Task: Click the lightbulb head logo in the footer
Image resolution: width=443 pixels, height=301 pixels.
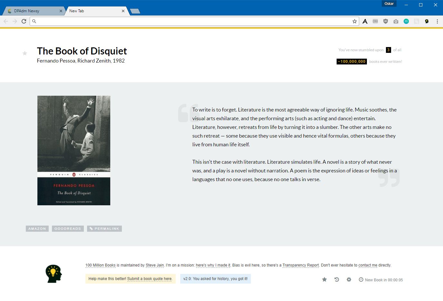Action: pos(54,274)
